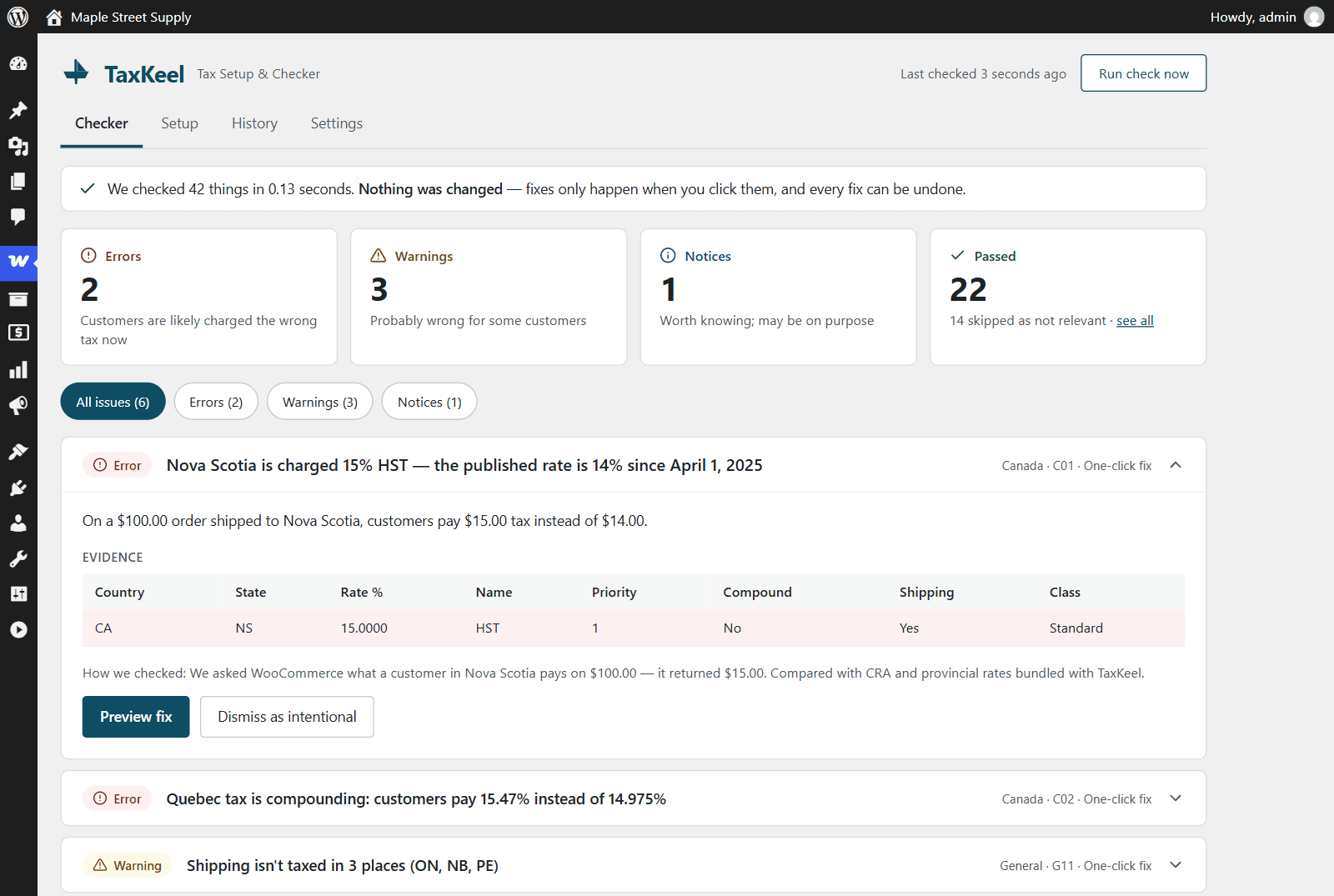Image resolution: width=1334 pixels, height=896 pixels.
Task: Open the WooCommerce sidebar icon
Action: pyautogui.click(x=18, y=261)
